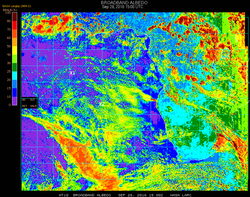Click the 'VALR' label in legend box

pyautogui.click(x=33, y=106)
